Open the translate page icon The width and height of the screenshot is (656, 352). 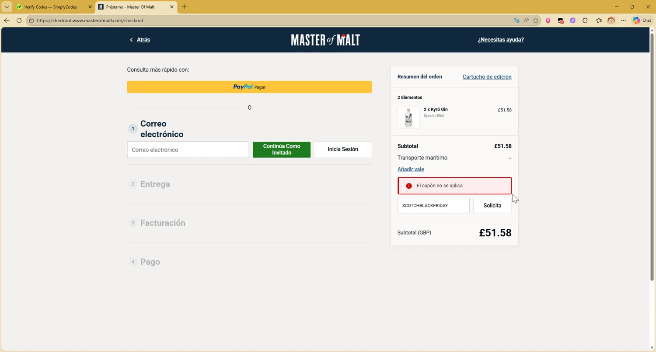[516, 21]
